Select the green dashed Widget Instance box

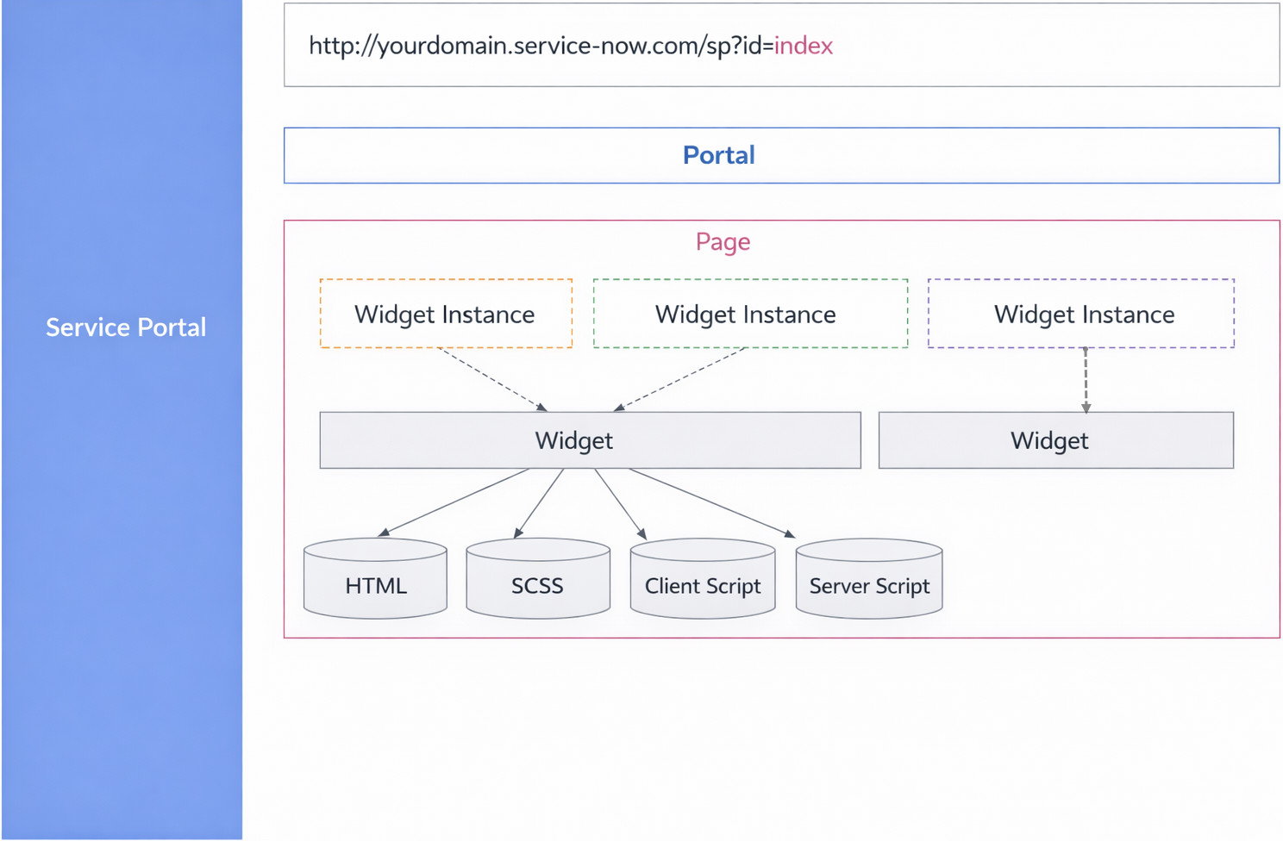(x=750, y=314)
